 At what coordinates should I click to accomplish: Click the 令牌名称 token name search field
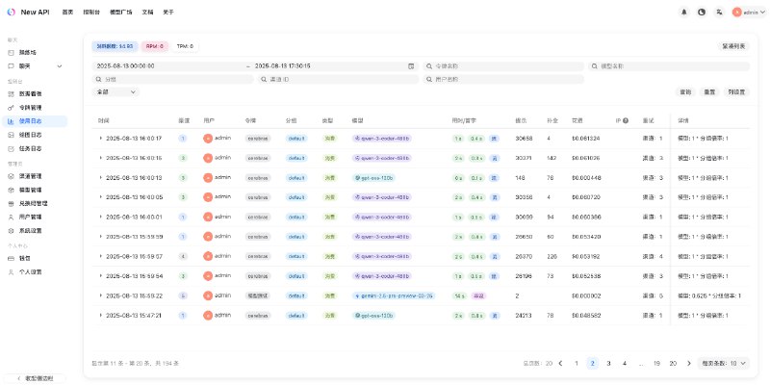[503, 66]
